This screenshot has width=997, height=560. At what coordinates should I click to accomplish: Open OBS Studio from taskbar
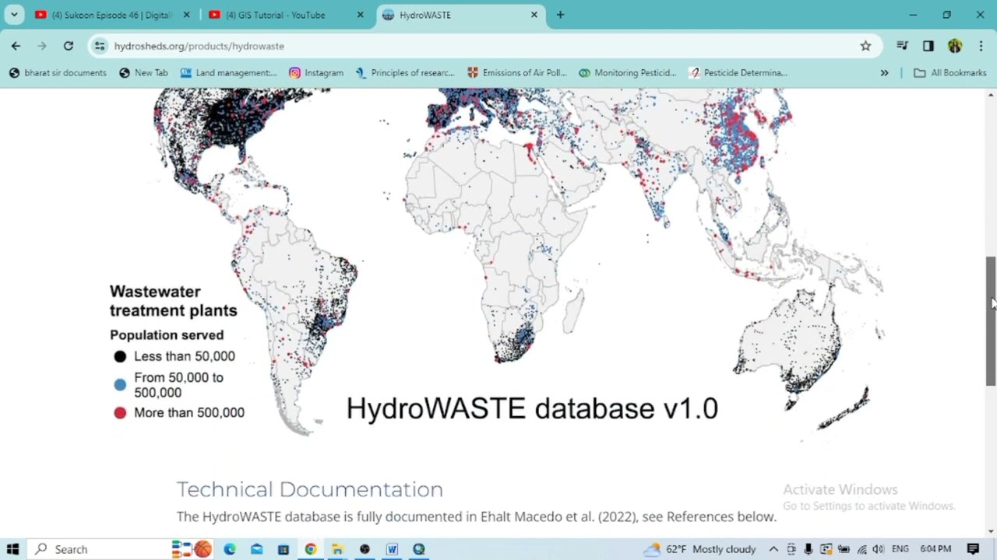(365, 549)
